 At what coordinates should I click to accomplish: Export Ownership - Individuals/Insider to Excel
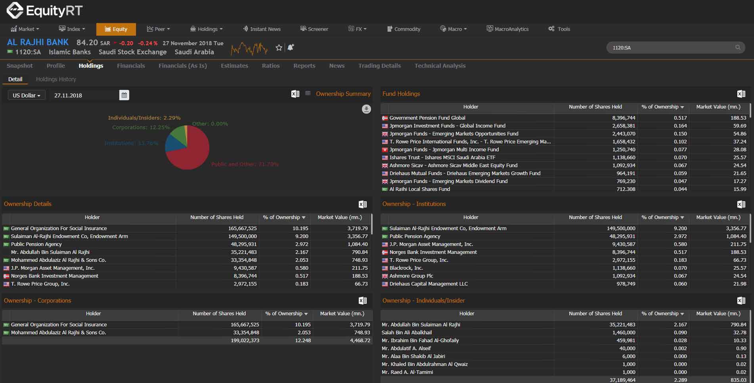tap(741, 301)
